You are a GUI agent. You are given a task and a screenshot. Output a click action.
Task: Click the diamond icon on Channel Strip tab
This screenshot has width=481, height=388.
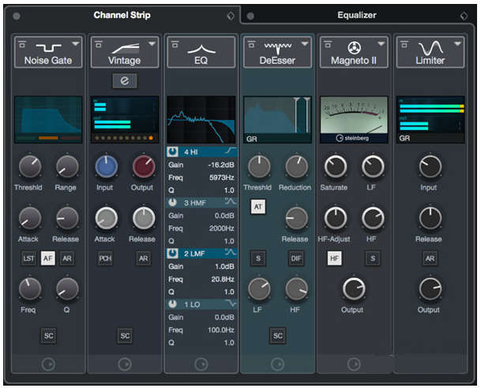pos(231,16)
